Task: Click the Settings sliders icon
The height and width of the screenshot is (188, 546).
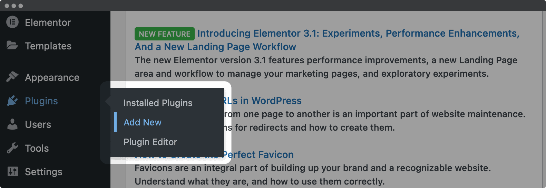Action: (12, 171)
